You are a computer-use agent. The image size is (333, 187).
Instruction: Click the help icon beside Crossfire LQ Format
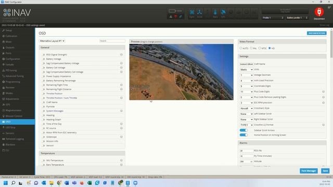(323, 125)
